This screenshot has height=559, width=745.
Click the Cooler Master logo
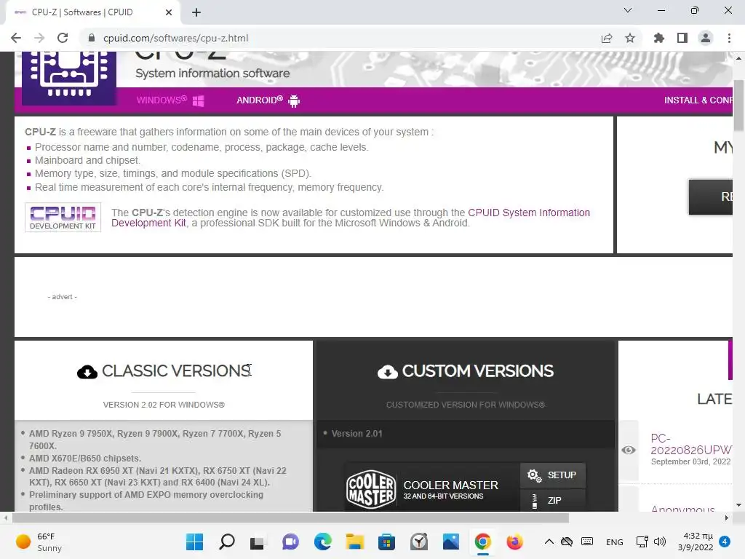pos(371,490)
